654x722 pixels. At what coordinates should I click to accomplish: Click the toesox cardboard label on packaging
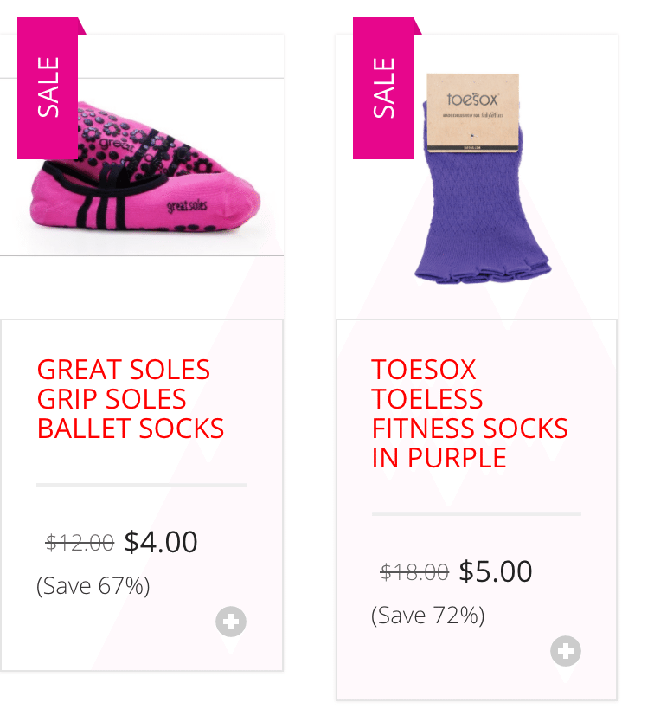(x=472, y=113)
